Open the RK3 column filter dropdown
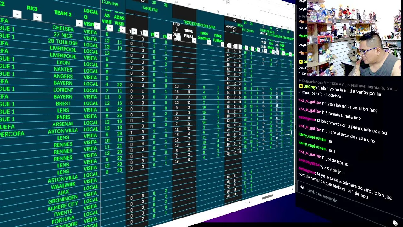Screen dimensions: 403x227 (37, 17)
